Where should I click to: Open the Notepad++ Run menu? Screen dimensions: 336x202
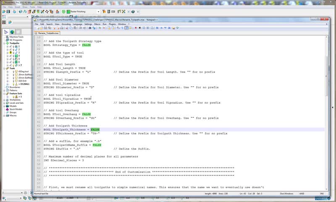pyautogui.click(x=105, y=24)
